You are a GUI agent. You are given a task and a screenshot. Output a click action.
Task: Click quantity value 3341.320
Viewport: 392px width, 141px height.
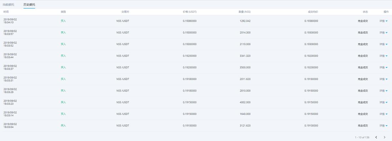point(245,56)
